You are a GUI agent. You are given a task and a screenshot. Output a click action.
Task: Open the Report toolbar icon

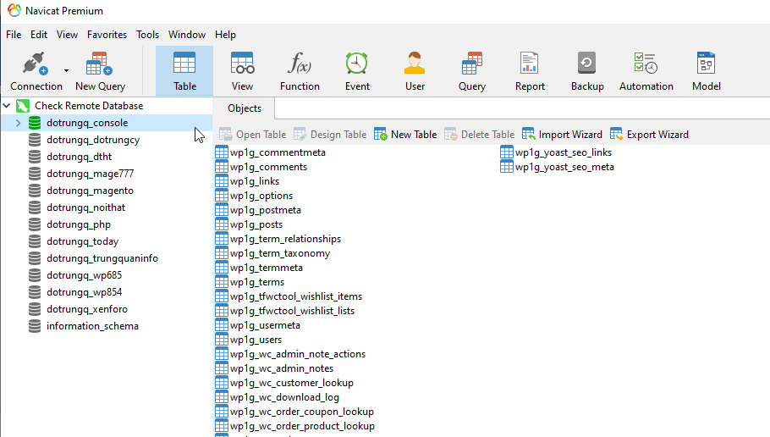(x=530, y=64)
